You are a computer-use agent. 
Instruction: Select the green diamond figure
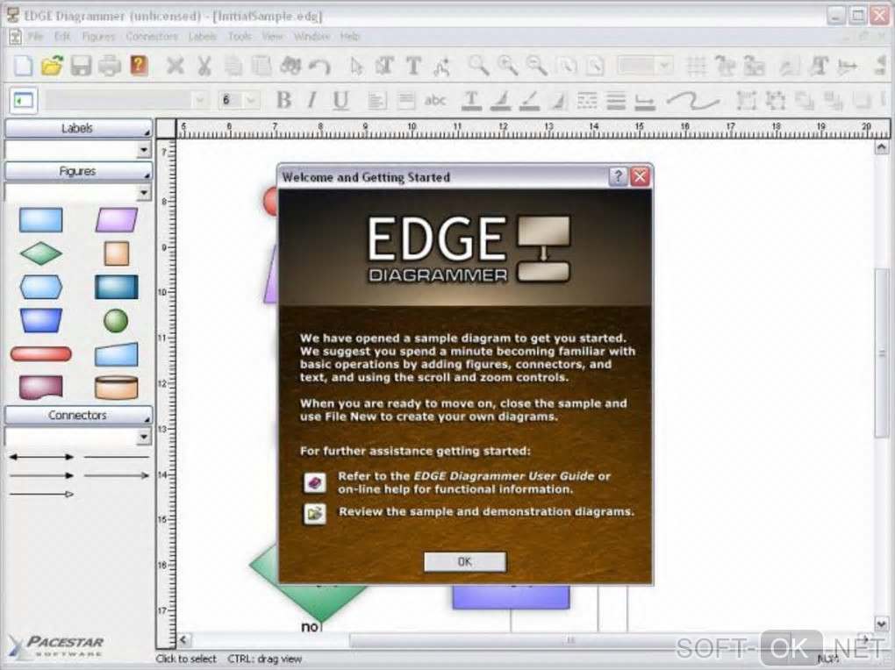tap(40, 253)
